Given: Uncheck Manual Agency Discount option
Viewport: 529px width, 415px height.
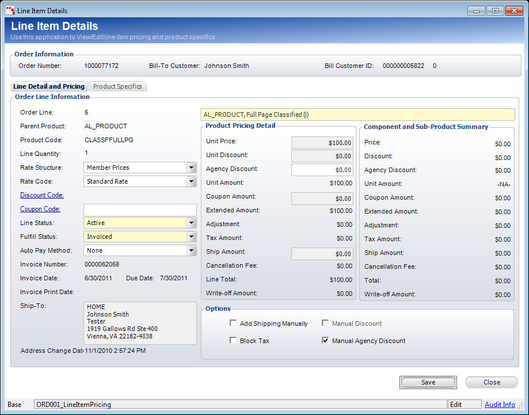Looking at the screenshot, I should pyautogui.click(x=325, y=341).
